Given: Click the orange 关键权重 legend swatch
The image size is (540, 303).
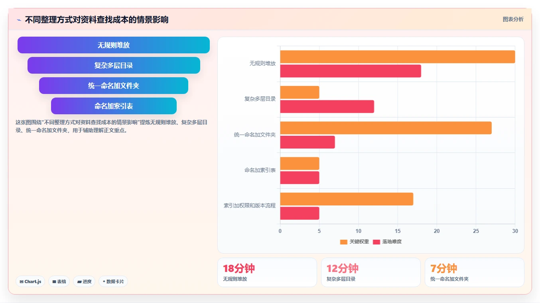Looking at the screenshot, I should [344, 242].
